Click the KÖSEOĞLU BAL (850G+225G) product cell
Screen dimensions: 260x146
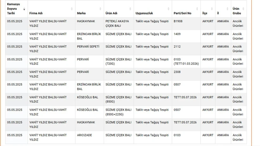click(118, 112)
